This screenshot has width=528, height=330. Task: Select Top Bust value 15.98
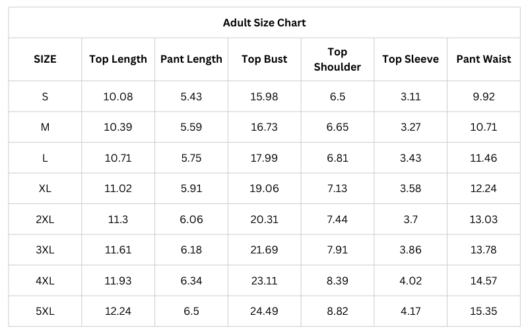click(264, 96)
